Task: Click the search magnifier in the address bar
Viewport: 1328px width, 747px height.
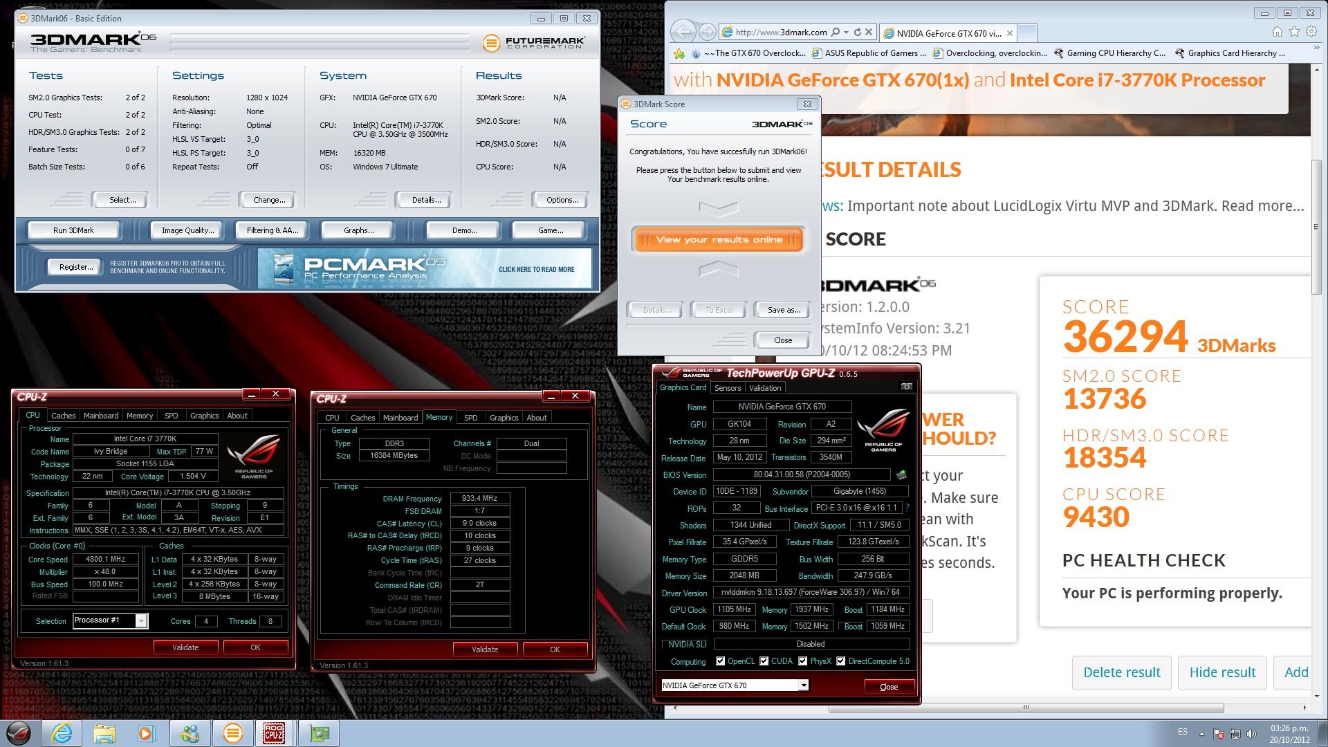Action: 836,32
